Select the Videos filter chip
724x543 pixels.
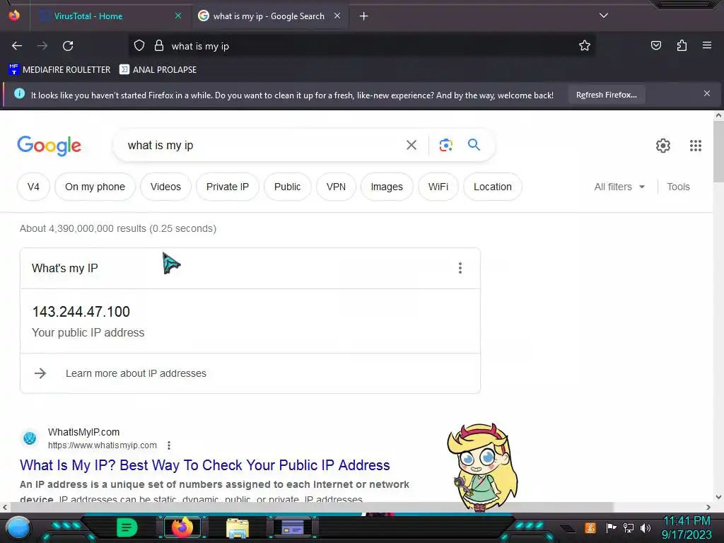(x=165, y=187)
